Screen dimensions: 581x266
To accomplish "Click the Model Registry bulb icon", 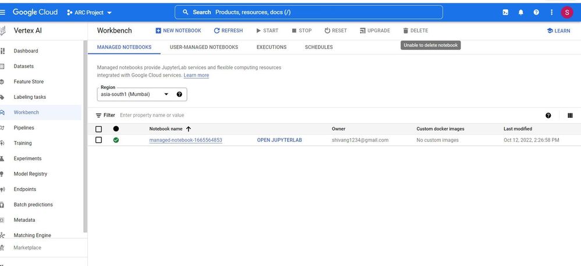I will pyautogui.click(x=2, y=174).
